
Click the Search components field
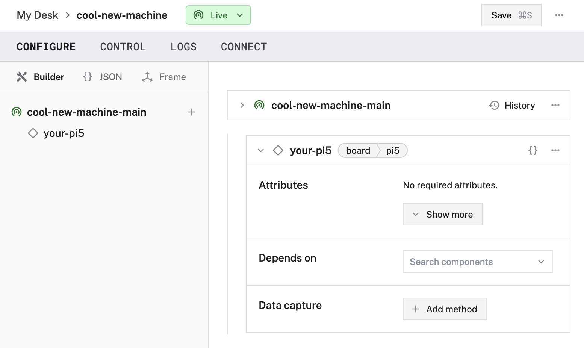(x=472, y=262)
